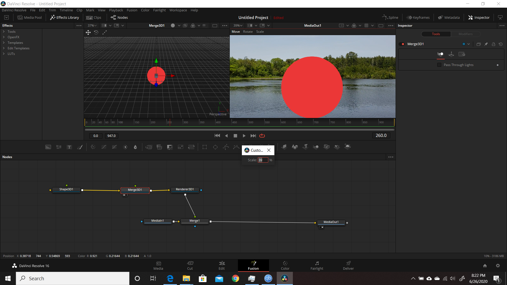Enable Pass Through Lights checkbox

click(x=439, y=65)
